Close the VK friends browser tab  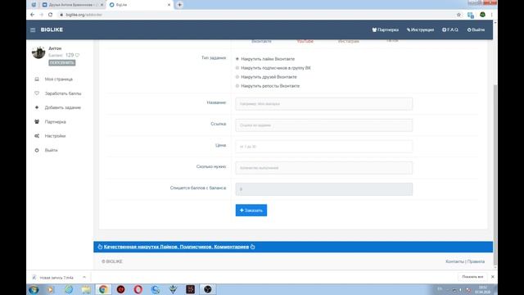point(102,5)
